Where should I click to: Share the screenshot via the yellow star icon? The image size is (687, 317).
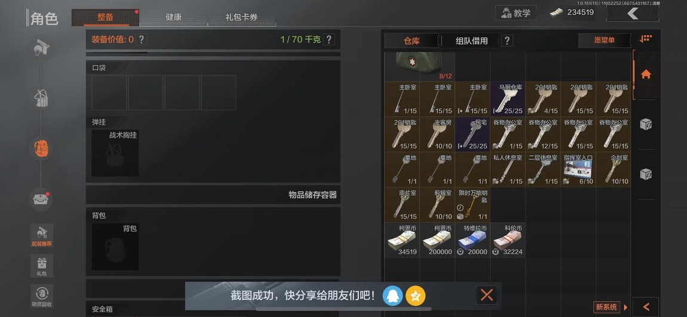(x=415, y=296)
